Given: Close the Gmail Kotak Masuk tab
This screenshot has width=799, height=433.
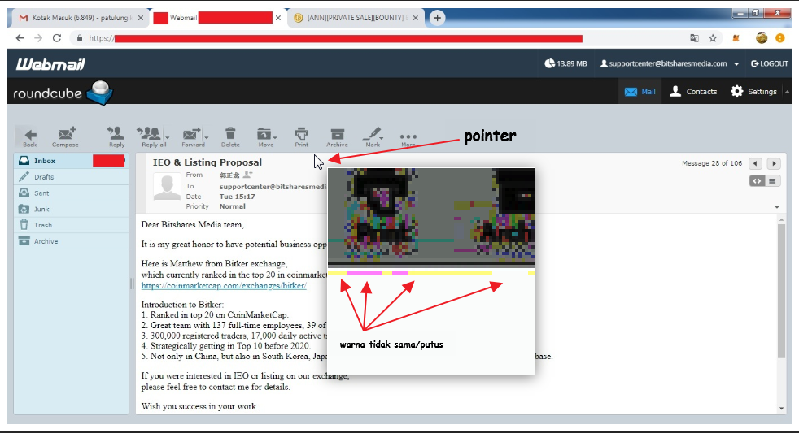Looking at the screenshot, I should point(141,18).
